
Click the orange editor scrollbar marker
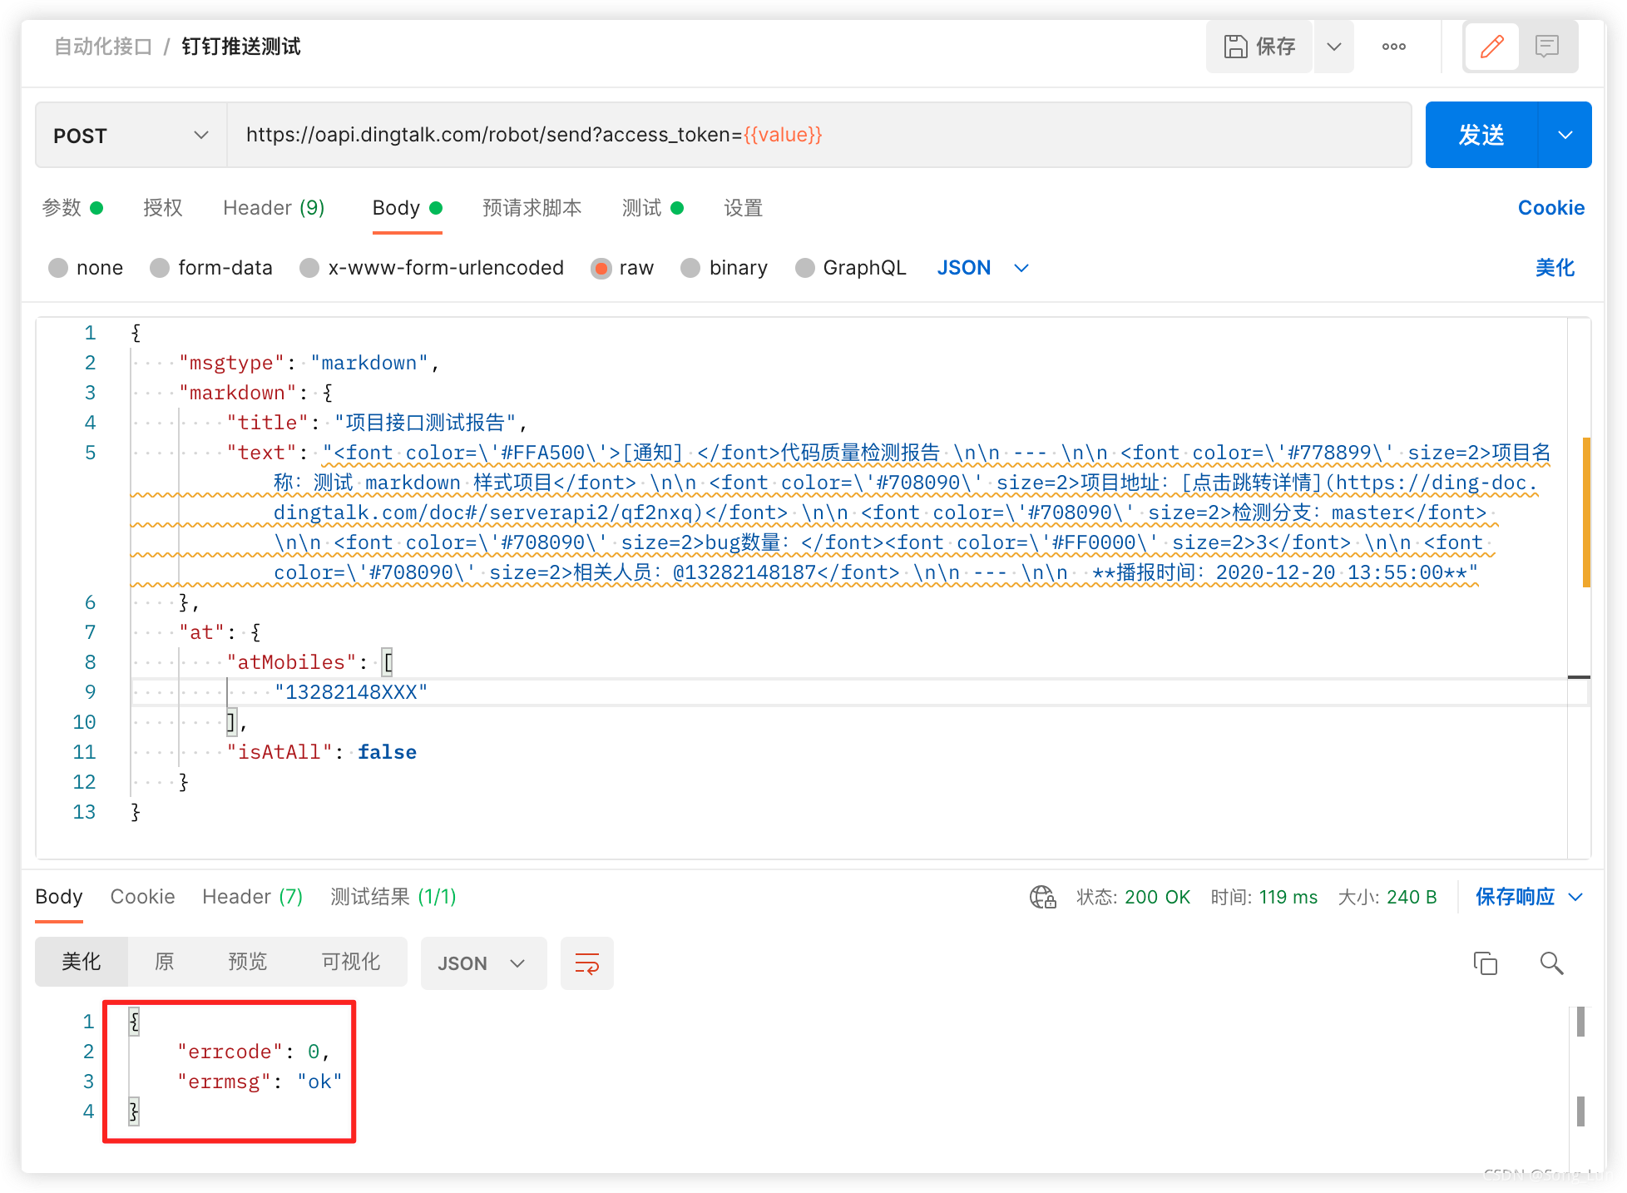click(1586, 512)
